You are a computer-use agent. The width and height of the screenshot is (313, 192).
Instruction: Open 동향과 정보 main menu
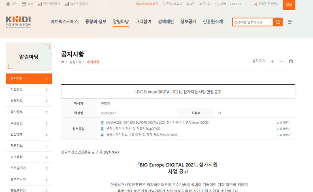96,21
